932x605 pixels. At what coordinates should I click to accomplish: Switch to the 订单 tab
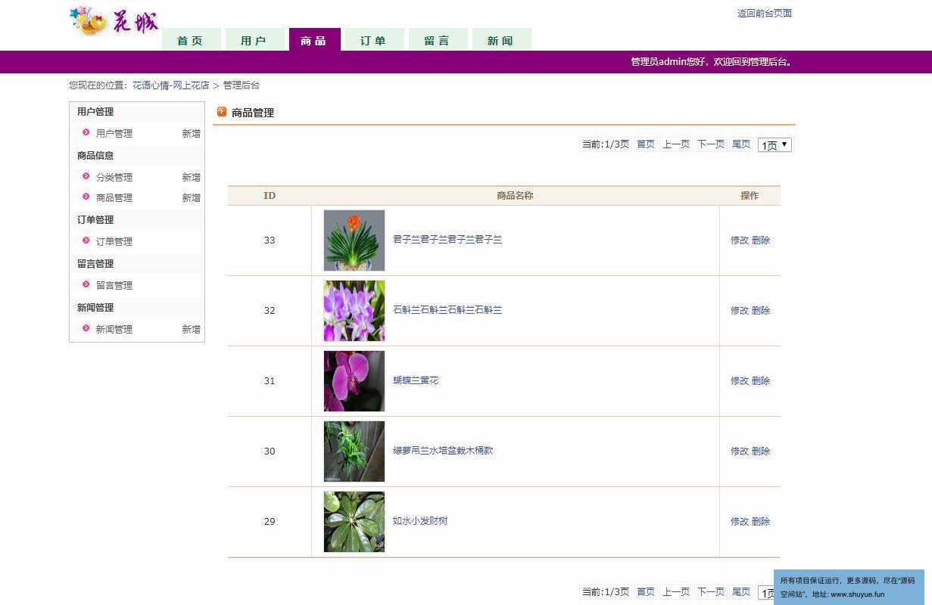pyautogui.click(x=374, y=40)
